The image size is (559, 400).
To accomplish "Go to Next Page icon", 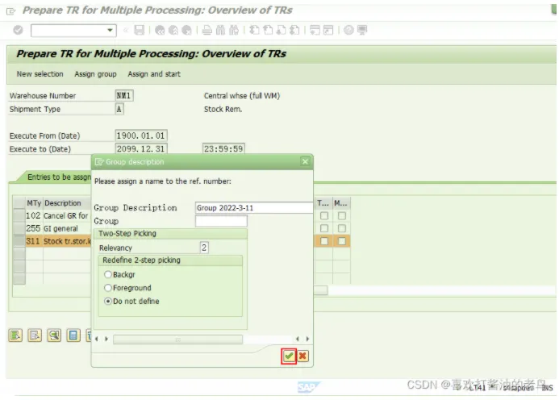I will tap(282, 31).
